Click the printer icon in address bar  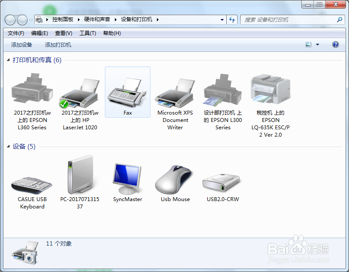pos(39,20)
